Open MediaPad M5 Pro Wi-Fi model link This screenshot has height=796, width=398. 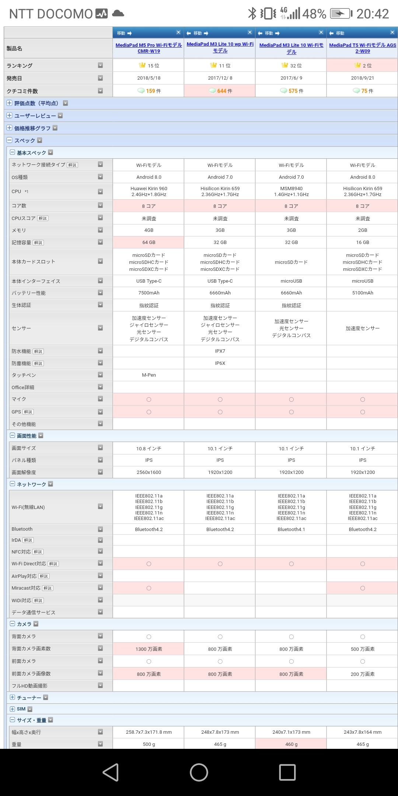[x=149, y=48]
